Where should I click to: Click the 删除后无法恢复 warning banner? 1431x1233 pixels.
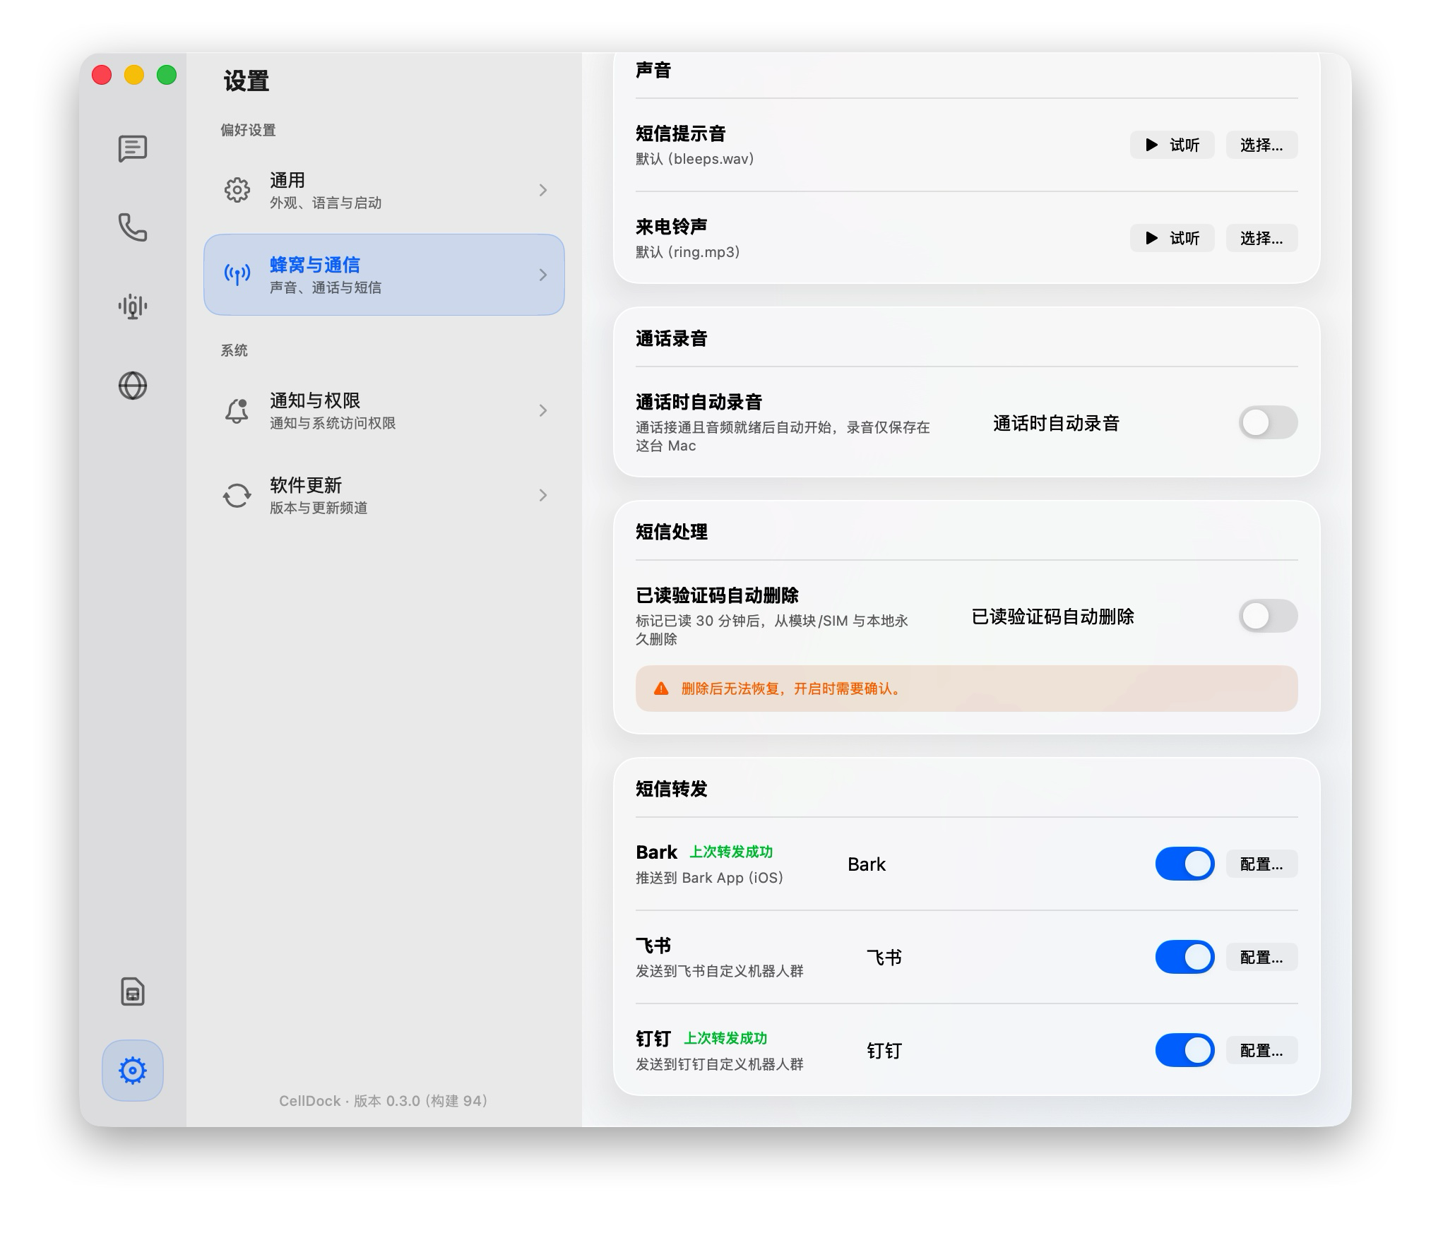tap(966, 689)
